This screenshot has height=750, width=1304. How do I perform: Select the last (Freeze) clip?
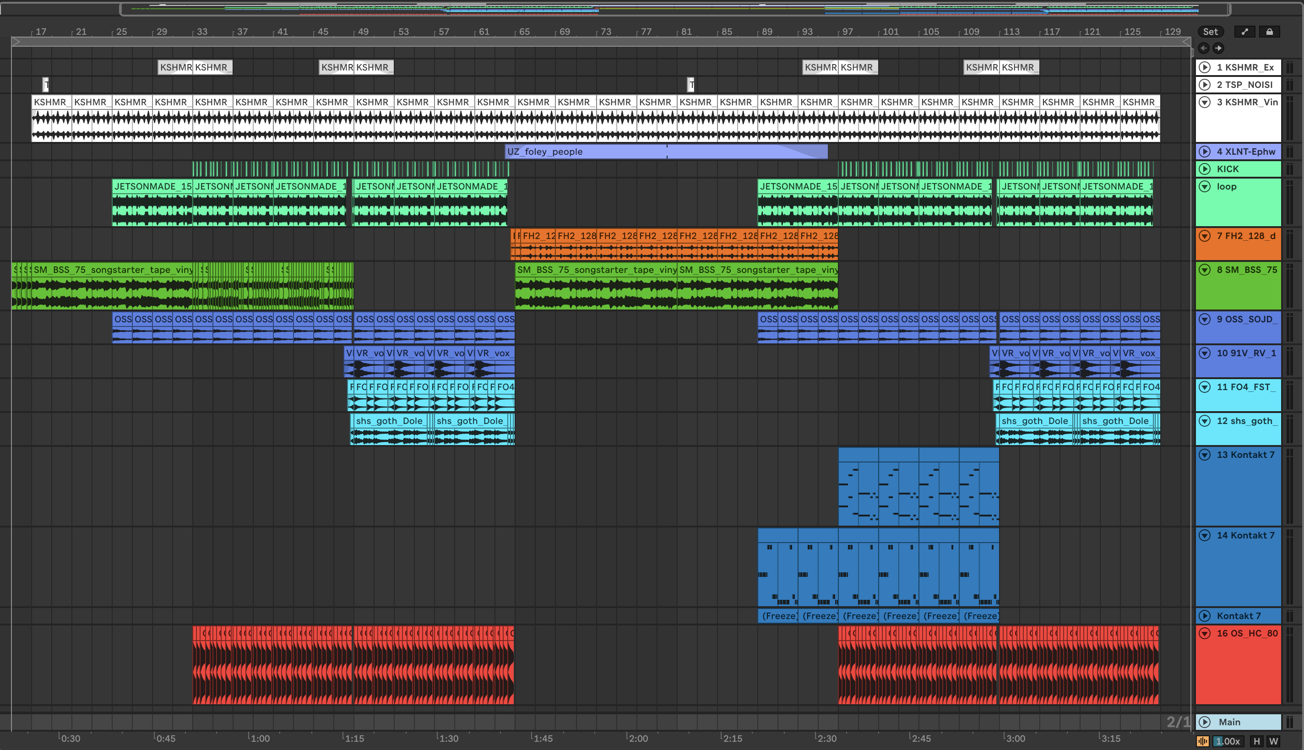pyautogui.click(x=979, y=615)
